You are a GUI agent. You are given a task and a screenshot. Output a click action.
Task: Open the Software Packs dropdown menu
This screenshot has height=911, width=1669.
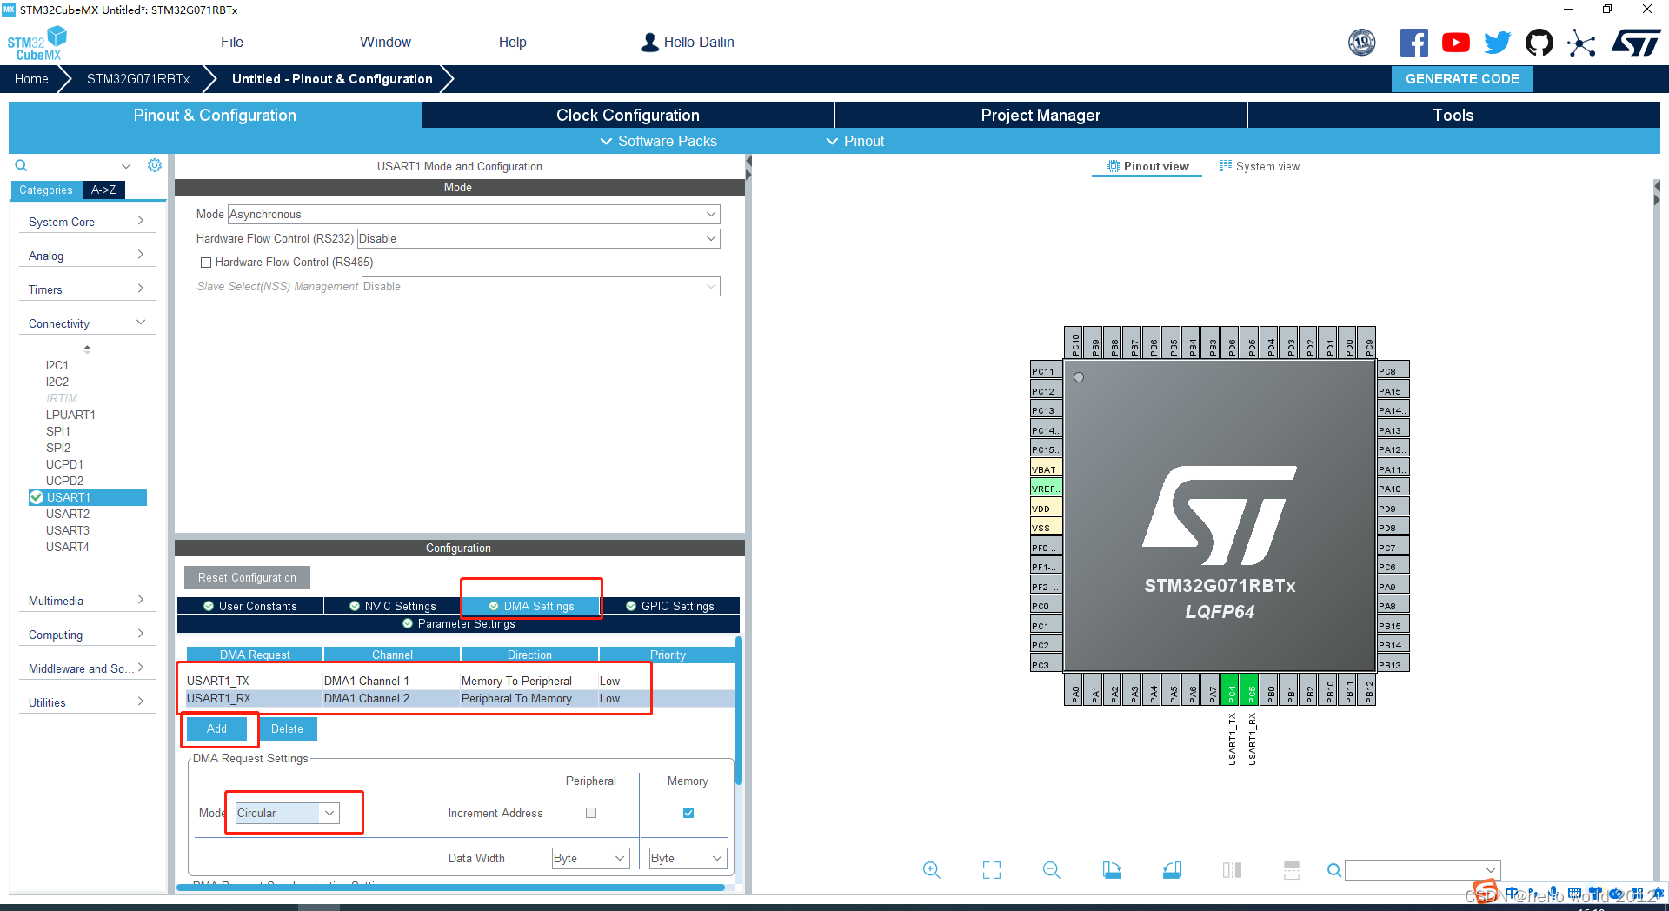point(658,141)
